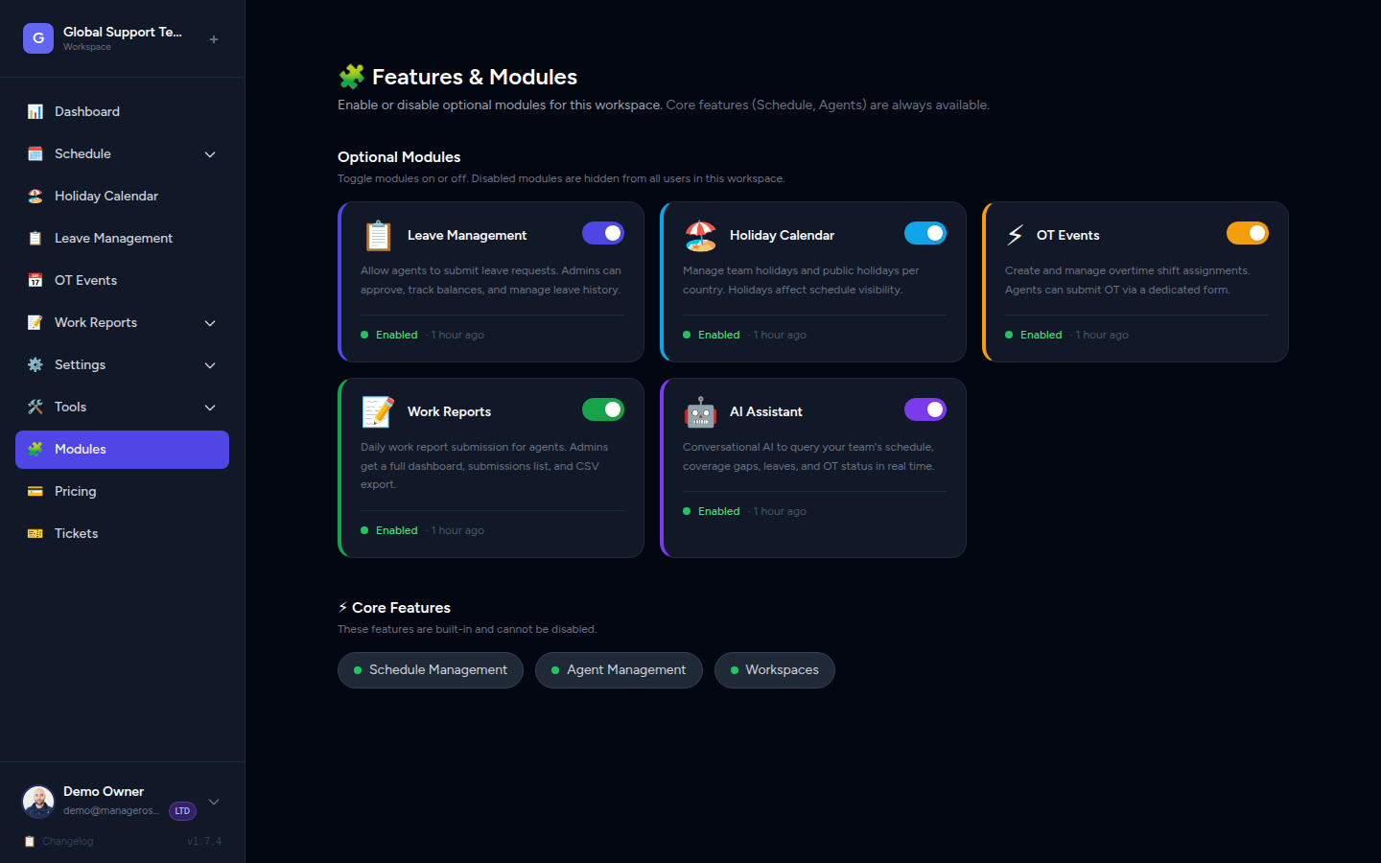Expand the Settings sidebar section
The width and height of the screenshot is (1381, 863).
[x=210, y=364]
